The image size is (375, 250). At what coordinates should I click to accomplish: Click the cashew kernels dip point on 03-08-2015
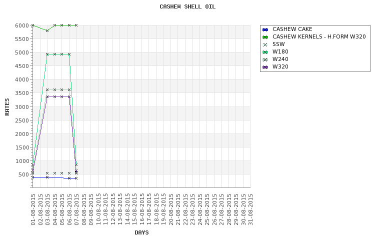[x=47, y=30]
